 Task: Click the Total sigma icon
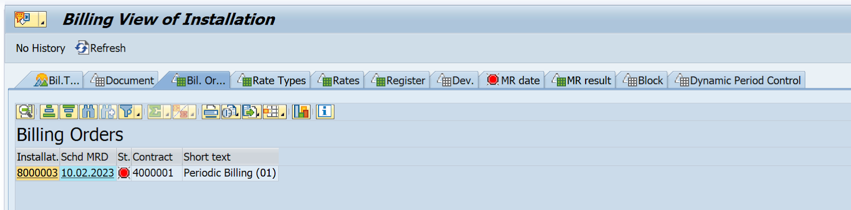[155, 112]
